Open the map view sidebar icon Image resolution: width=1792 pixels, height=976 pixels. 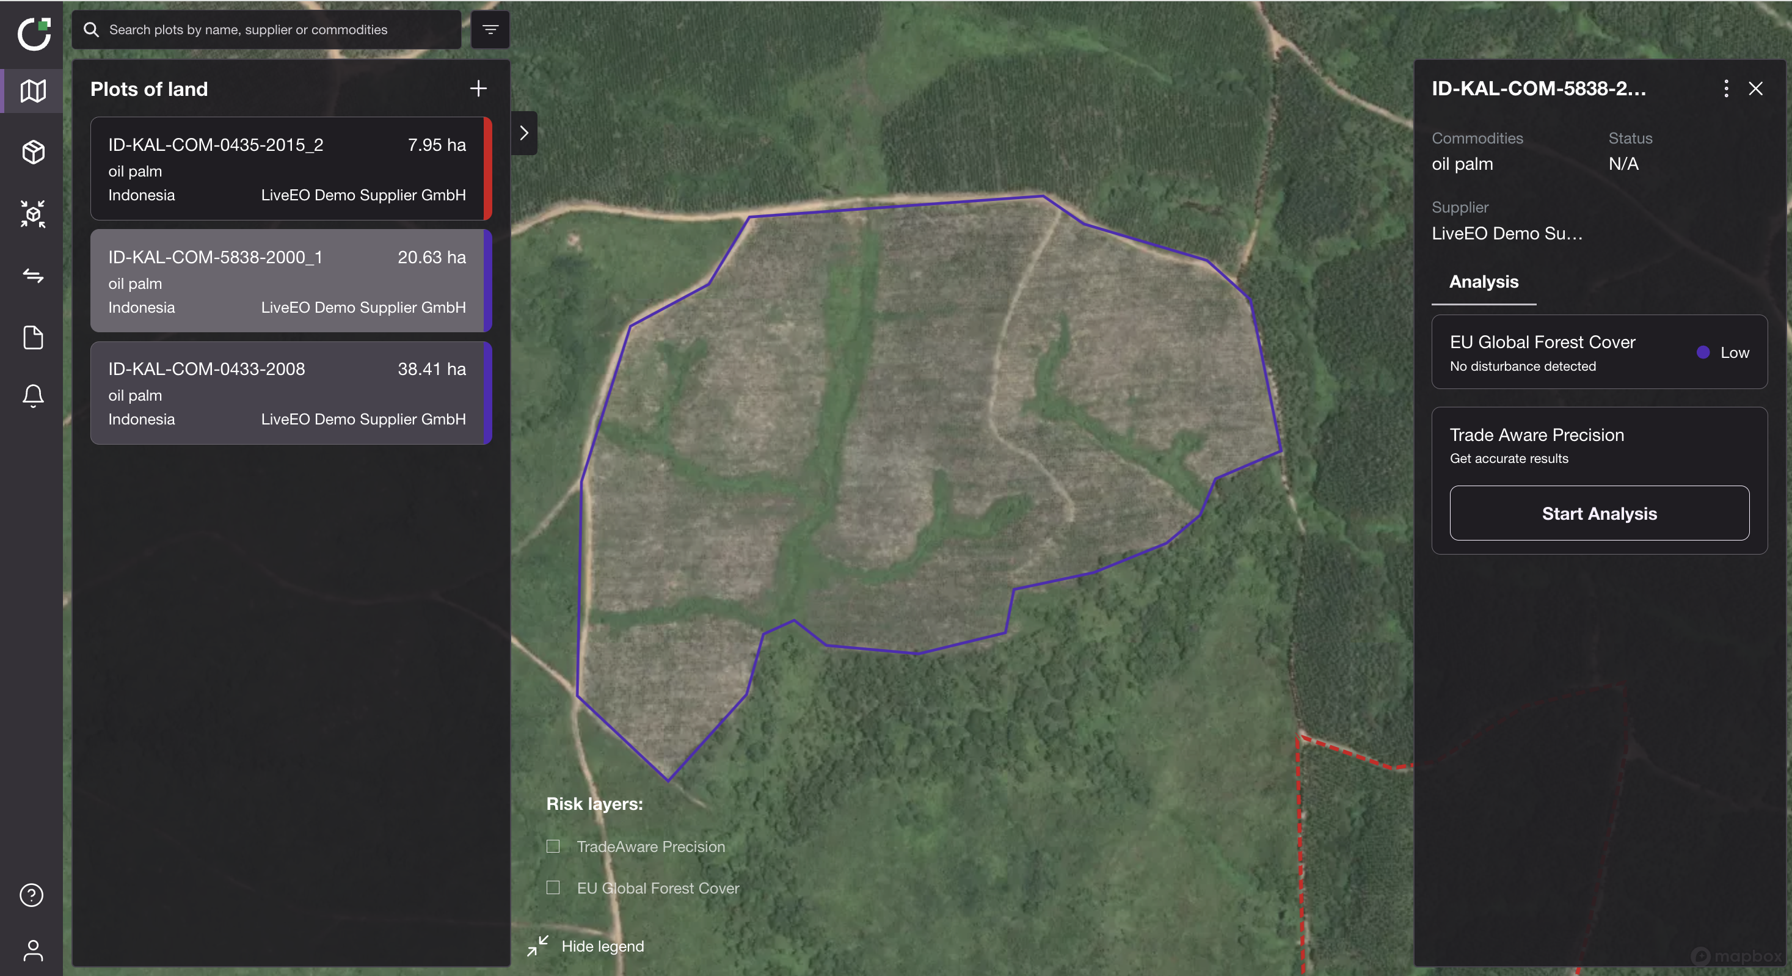point(33,90)
